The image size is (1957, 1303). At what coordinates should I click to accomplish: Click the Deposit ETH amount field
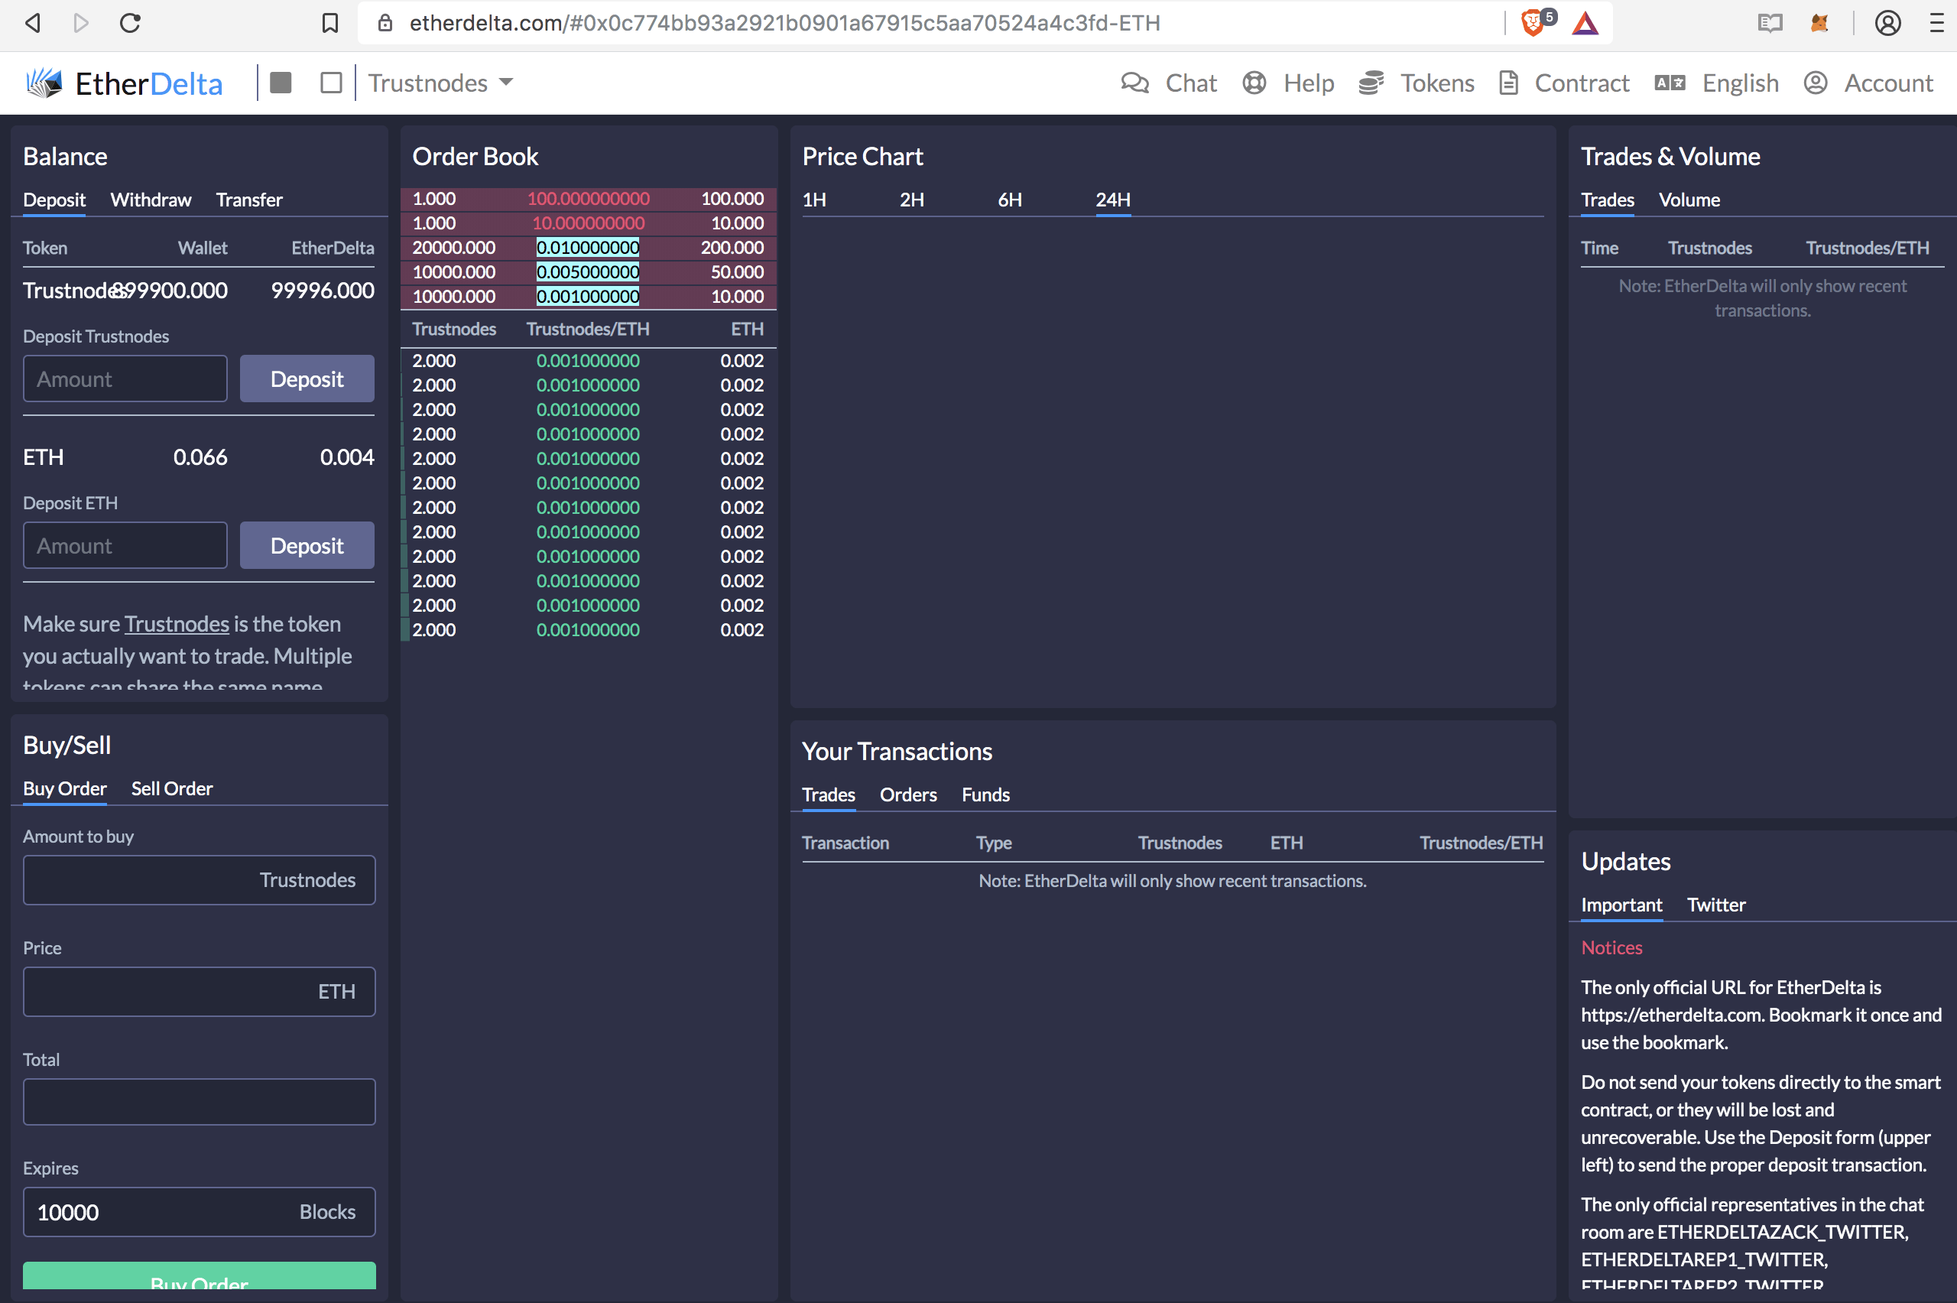tap(125, 546)
